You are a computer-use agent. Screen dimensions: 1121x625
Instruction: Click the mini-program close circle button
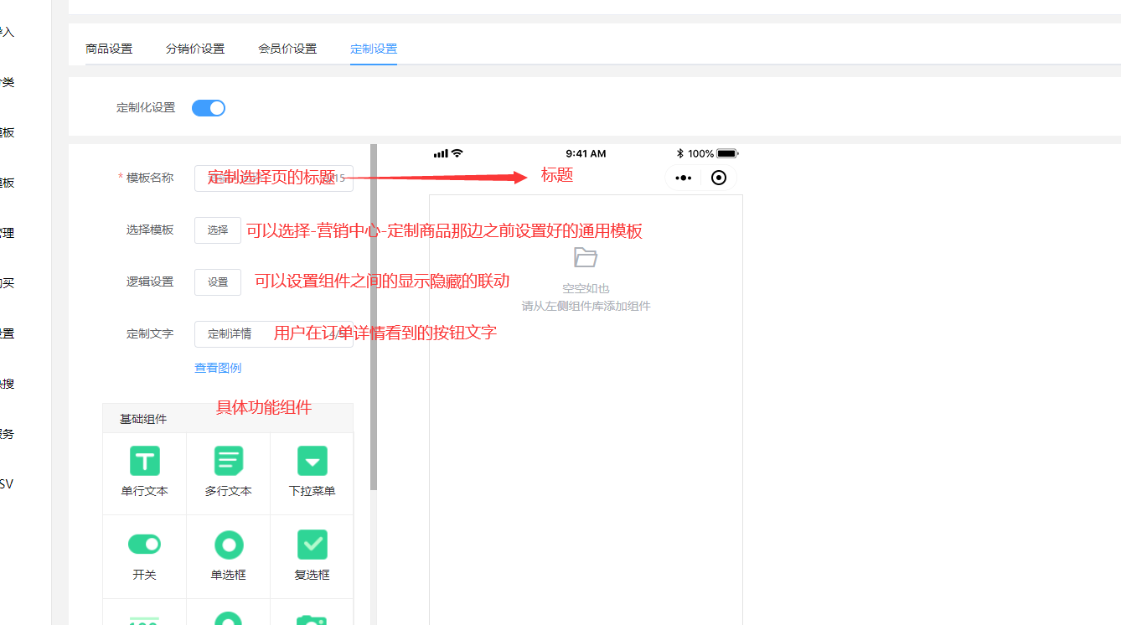point(719,178)
